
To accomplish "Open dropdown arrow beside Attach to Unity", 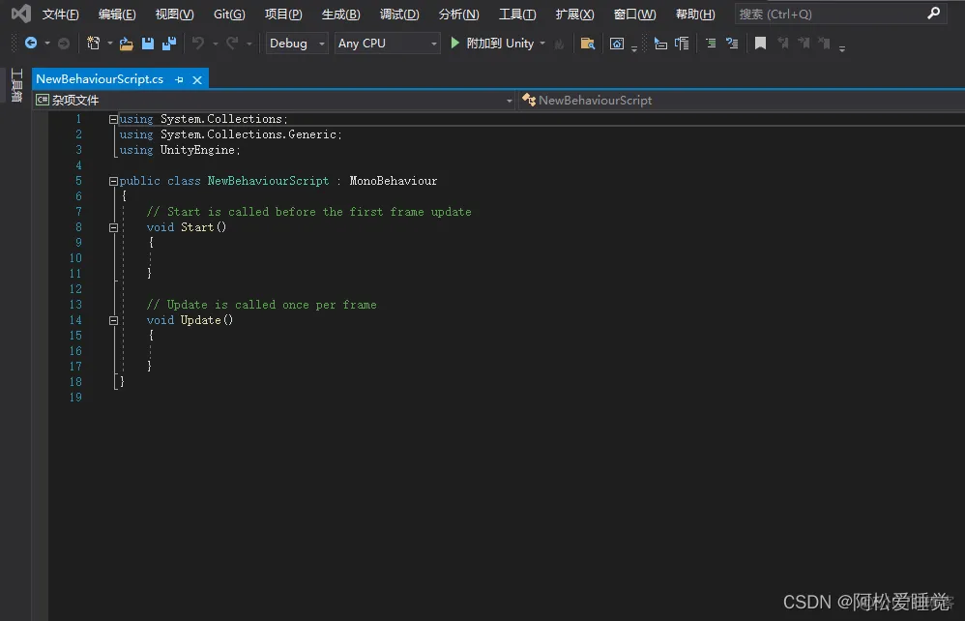I will point(542,44).
